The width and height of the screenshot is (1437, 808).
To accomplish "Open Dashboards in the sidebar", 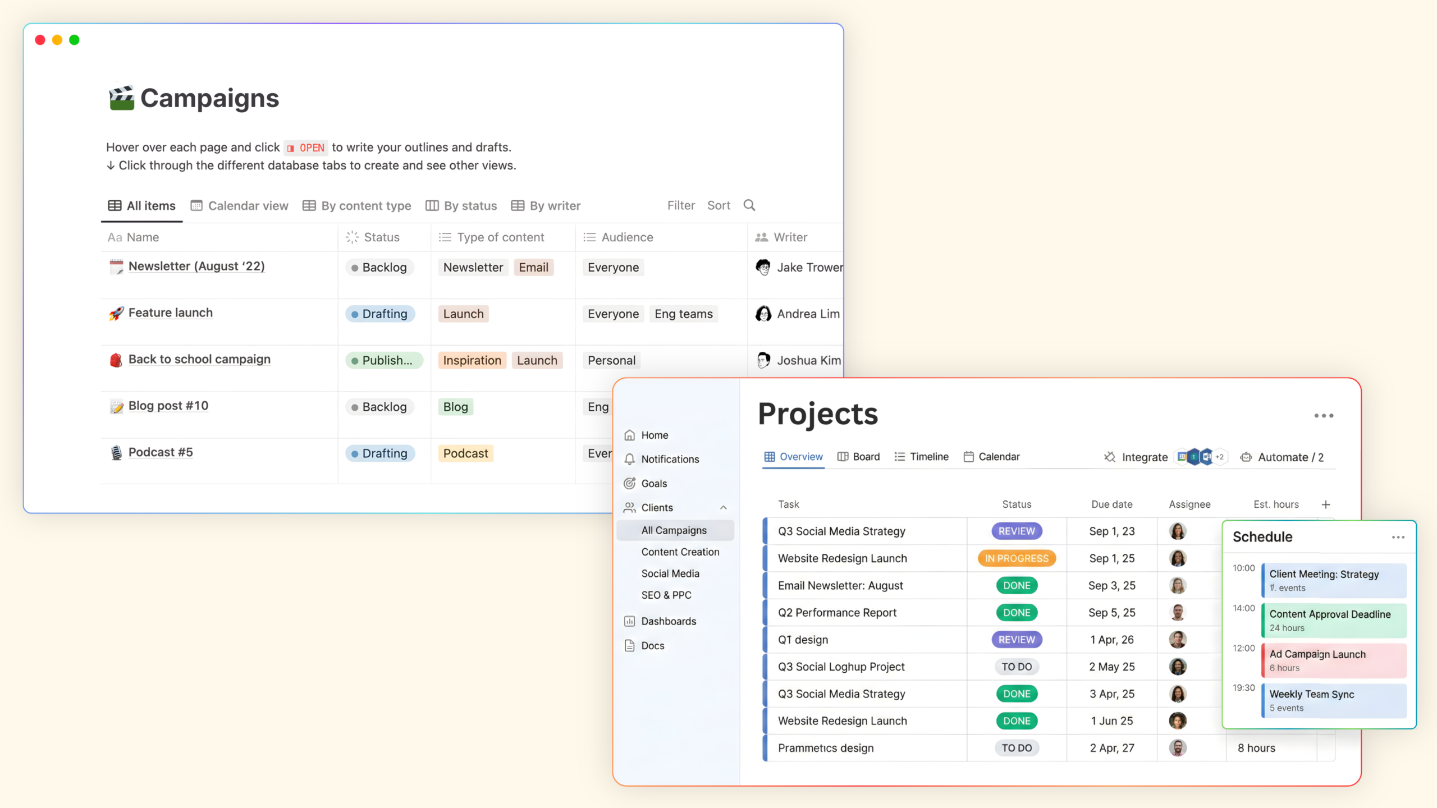I will coord(668,621).
